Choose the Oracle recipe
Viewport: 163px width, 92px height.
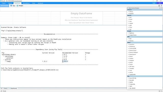tap(131, 62)
